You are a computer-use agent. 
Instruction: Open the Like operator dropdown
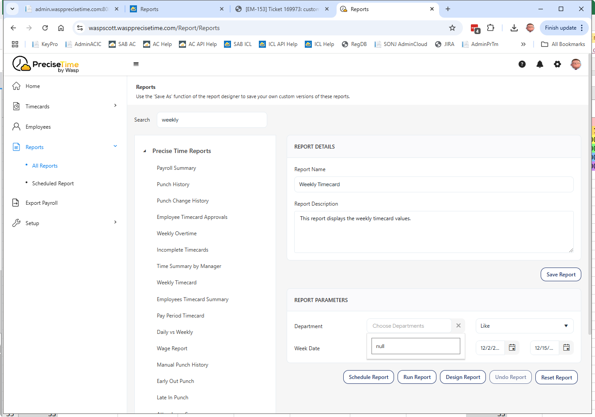click(x=524, y=326)
